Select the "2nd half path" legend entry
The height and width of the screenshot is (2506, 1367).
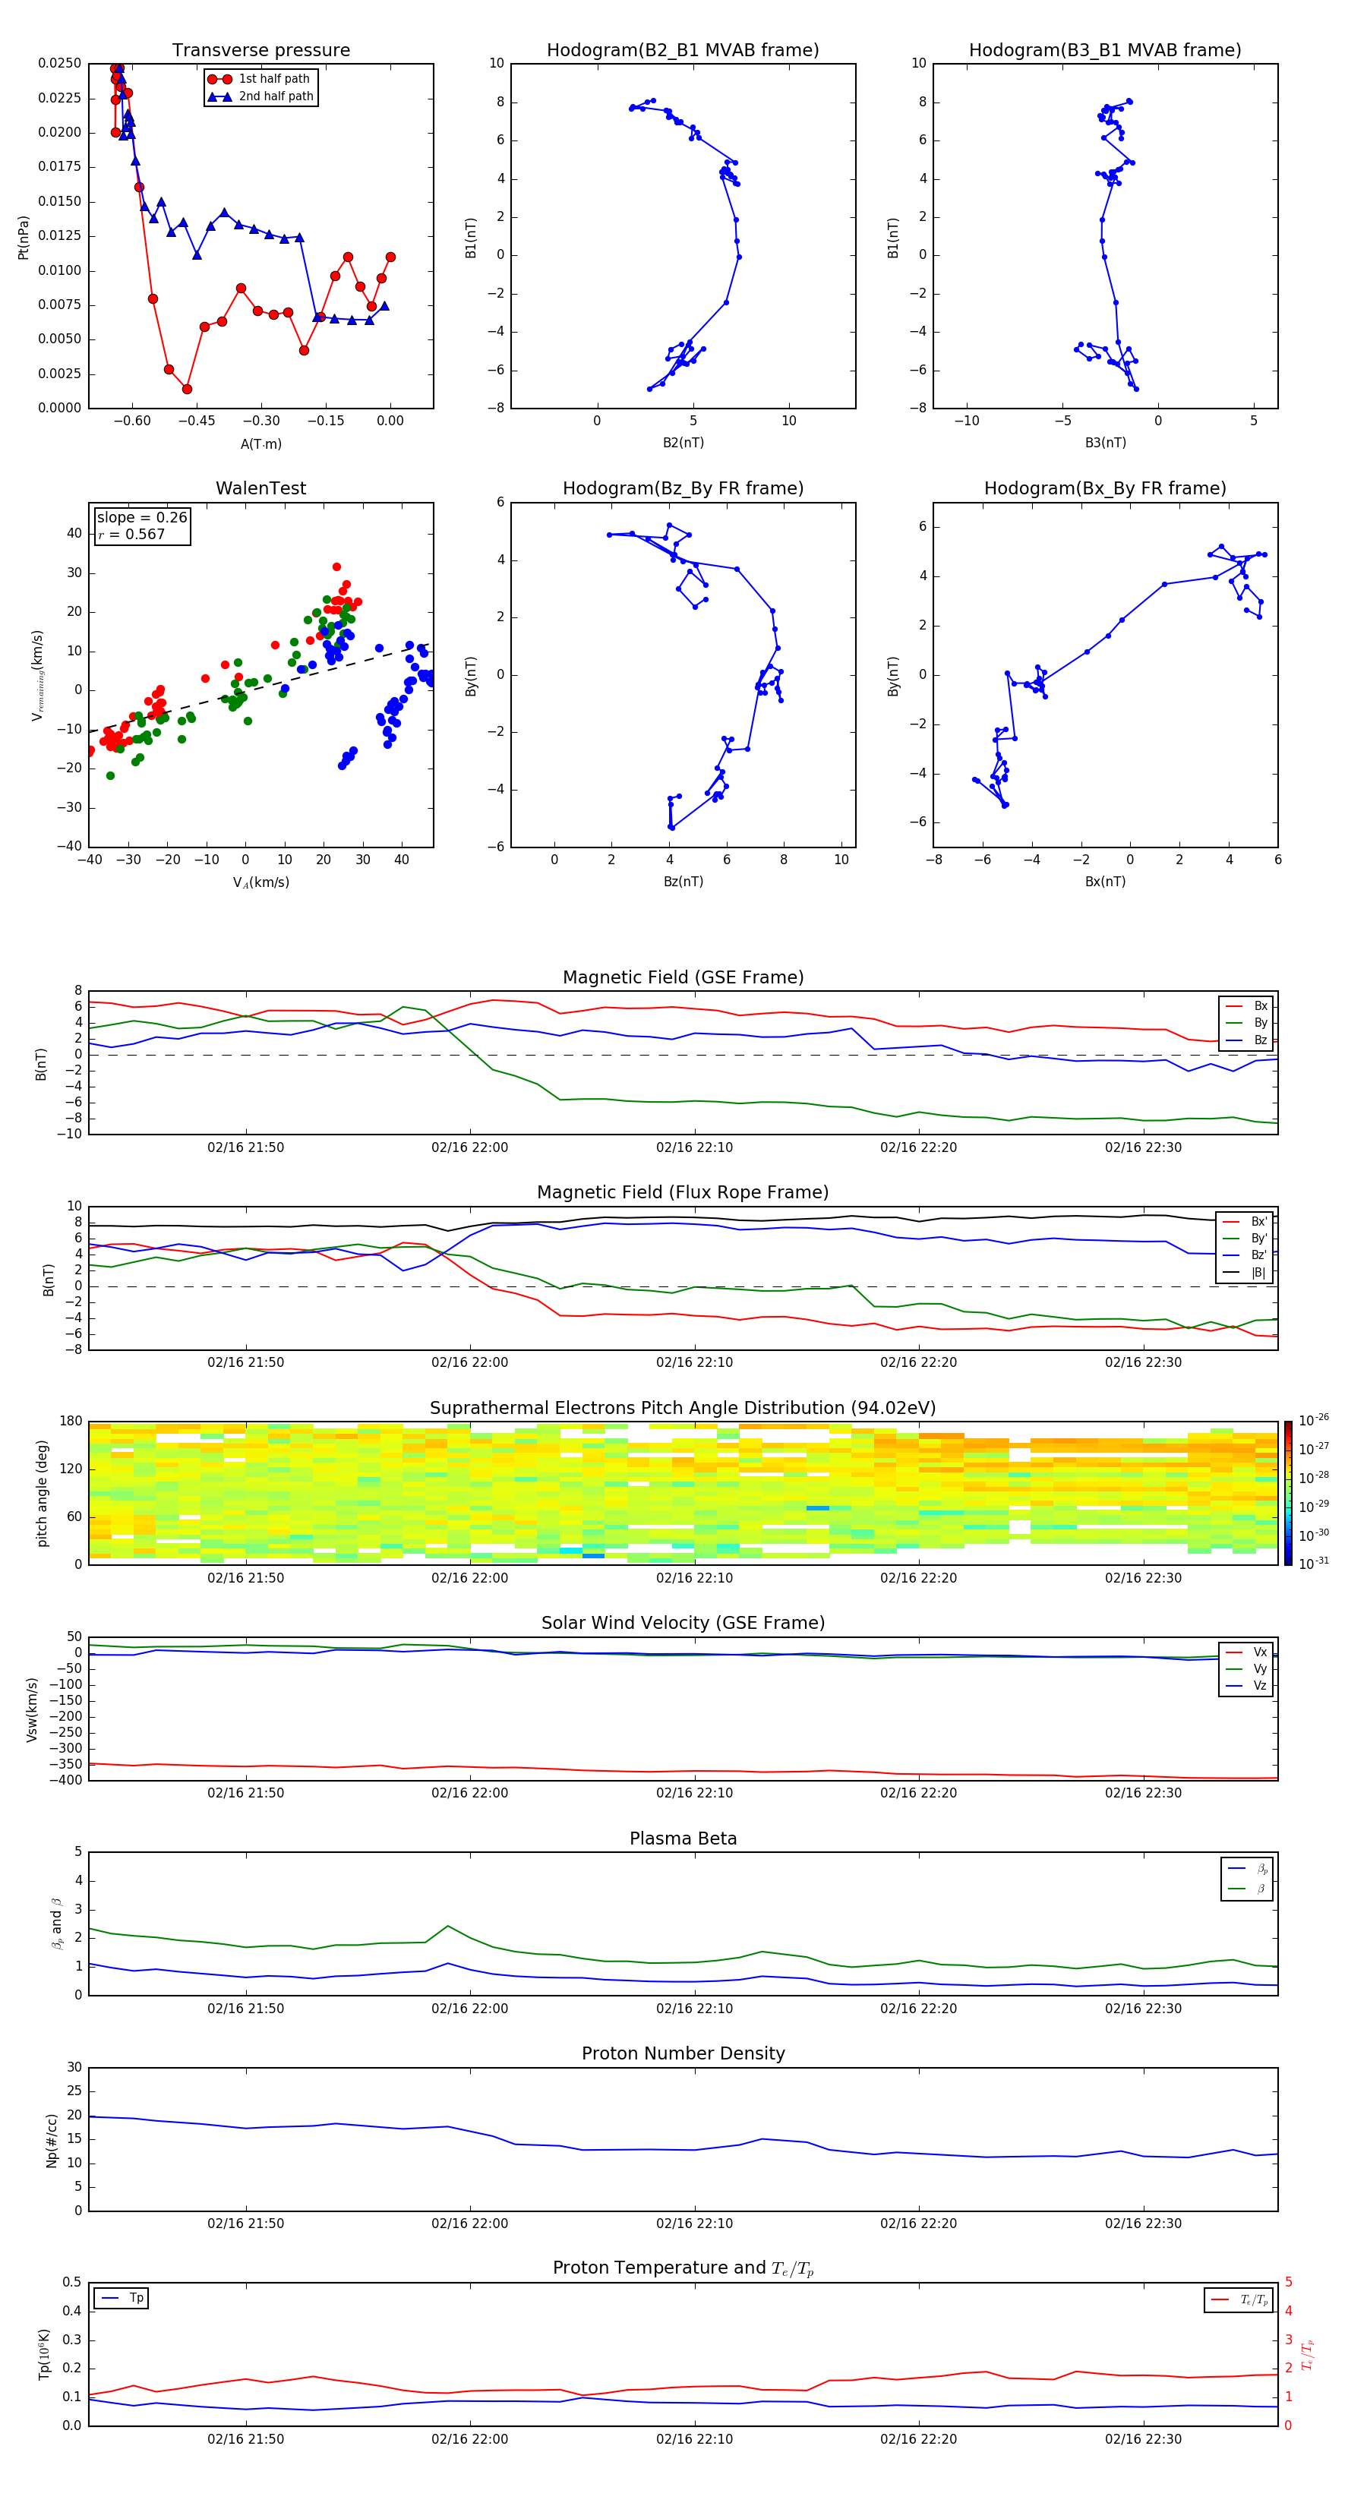coord(260,96)
